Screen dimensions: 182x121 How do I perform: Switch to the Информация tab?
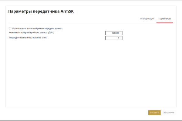[x=147, y=19]
